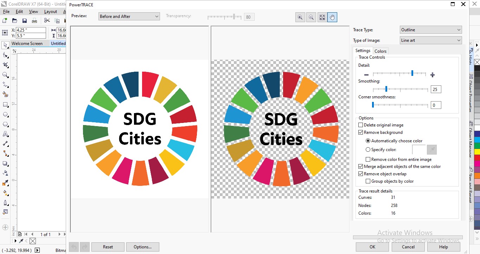Viewport: 480px width, 254px height.
Task: Select the Crop tool in CorelDRAW toolbox
Action: 5,65
